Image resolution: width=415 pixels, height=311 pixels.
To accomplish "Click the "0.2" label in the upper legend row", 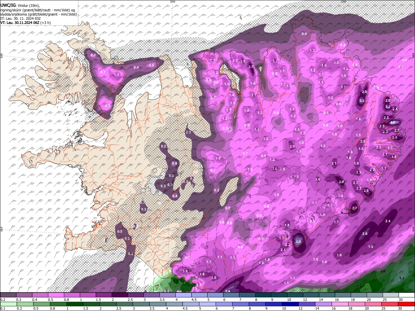I will point(3,300).
